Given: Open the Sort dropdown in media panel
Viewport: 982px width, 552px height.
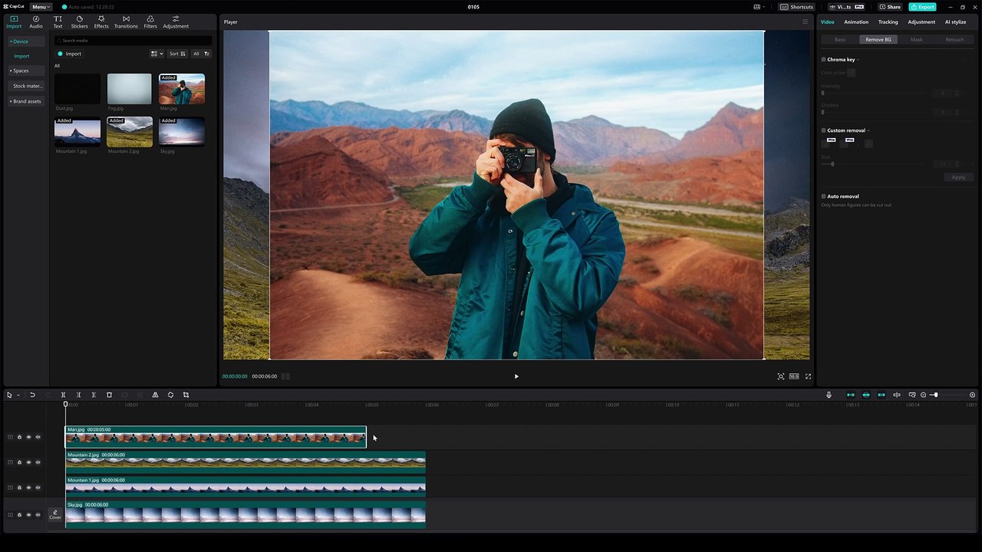Looking at the screenshot, I should coord(177,54).
